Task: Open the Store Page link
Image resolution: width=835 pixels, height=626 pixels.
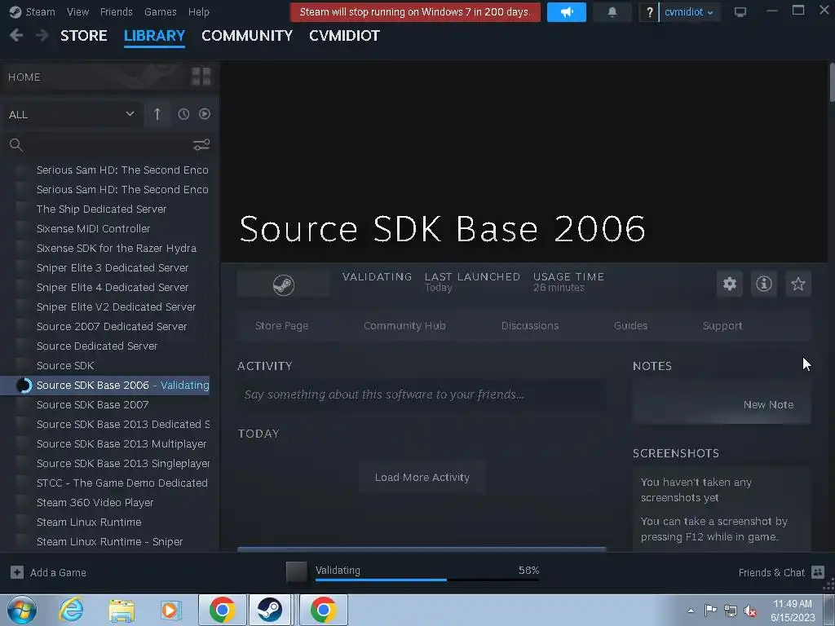Action: click(x=281, y=326)
